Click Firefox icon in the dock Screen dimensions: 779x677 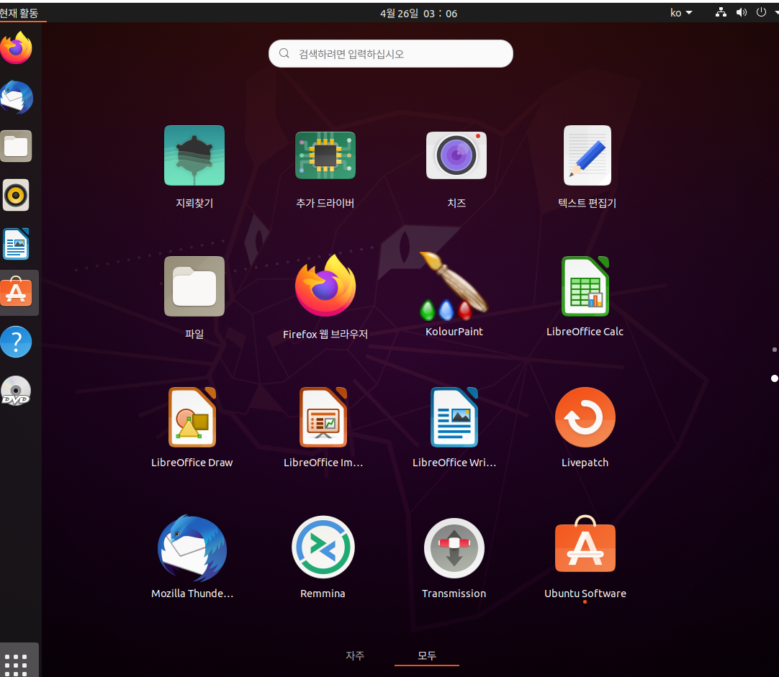click(16, 47)
